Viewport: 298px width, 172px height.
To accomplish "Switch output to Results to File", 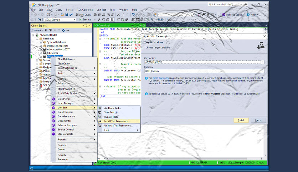I will click(x=142, y=19).
